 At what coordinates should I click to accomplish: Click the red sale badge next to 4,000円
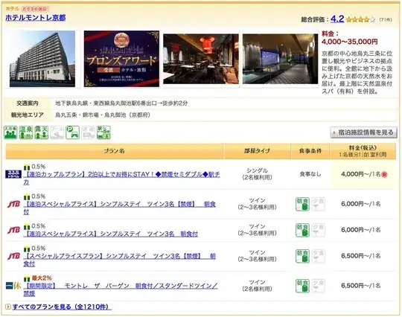pyautogui.click(x=384, y=175)
